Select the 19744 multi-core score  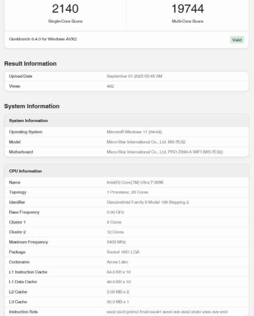[187, 9]
